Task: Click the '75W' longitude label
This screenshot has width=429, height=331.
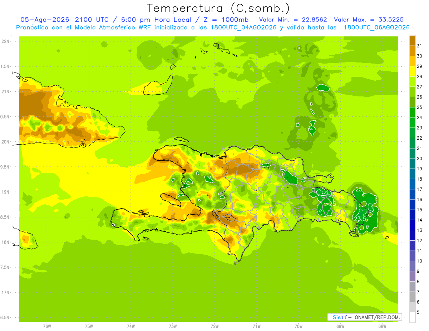Action: click(x=89, y=326)
